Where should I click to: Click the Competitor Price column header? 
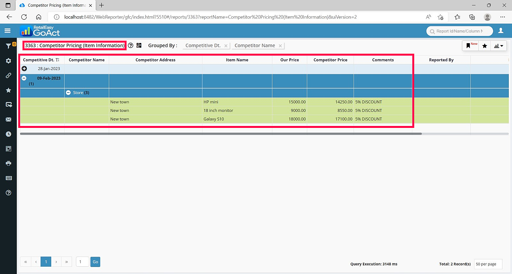click(x=330, y=60)
